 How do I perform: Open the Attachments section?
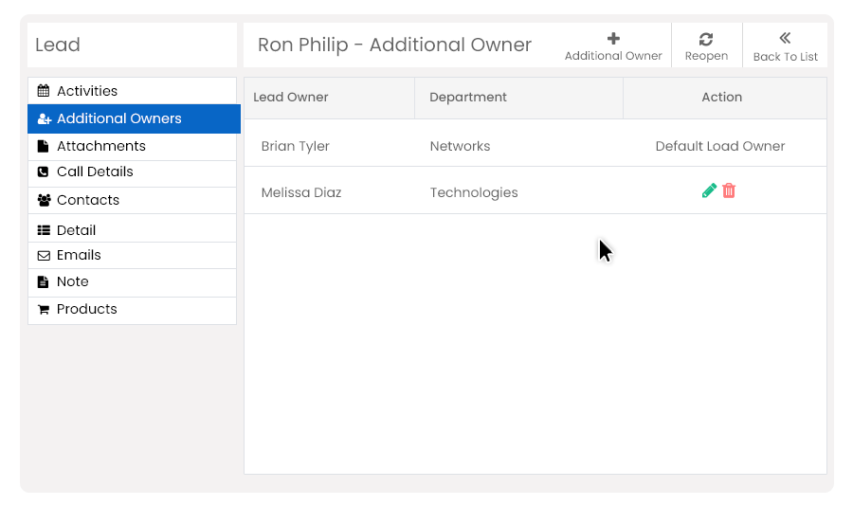tap(132, 146)
